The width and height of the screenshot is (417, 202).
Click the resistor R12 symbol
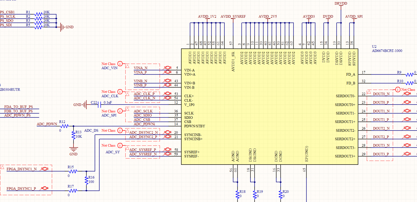64,126
